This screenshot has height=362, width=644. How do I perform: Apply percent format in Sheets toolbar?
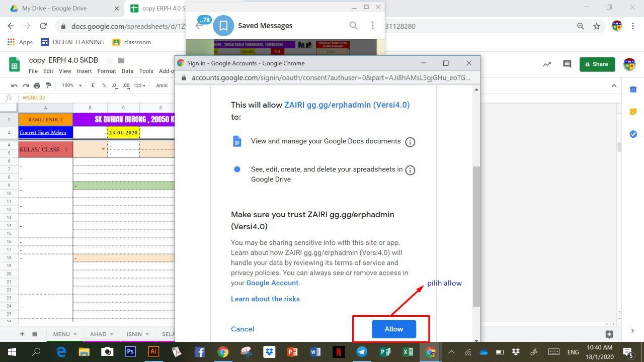(x=104, y=85)
